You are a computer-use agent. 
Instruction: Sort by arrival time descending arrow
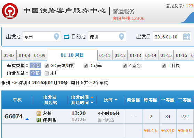92,102
